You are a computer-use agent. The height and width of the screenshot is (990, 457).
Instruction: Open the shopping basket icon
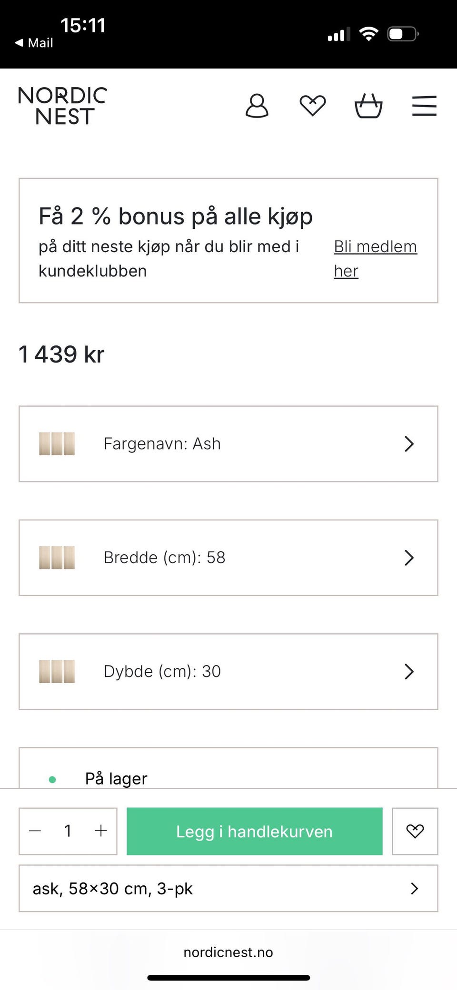[x=368, y=106]
